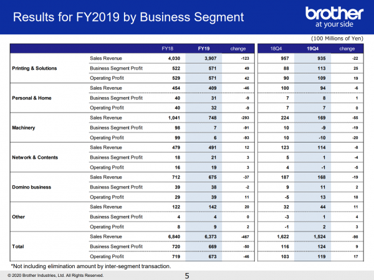Screen dimensions: 374x280
Task: Click the 529 Printing FY18 operating profit
Action: (176, 78)
